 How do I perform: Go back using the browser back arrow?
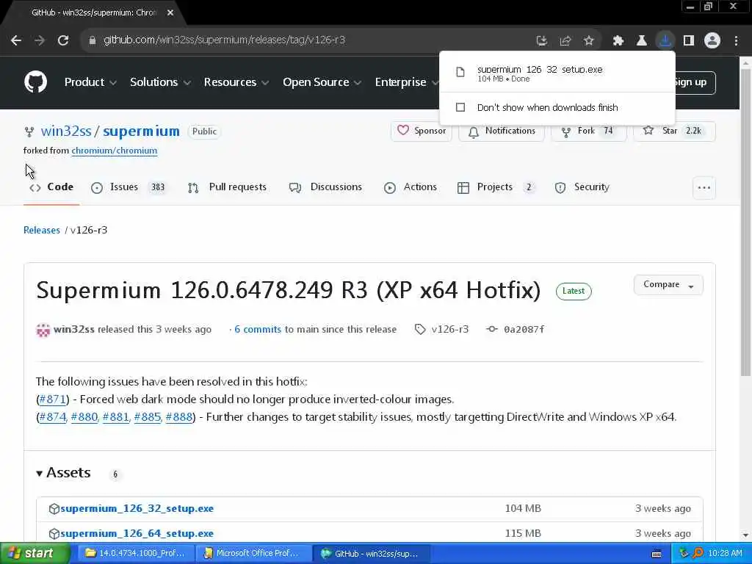(x=16, y=40)
